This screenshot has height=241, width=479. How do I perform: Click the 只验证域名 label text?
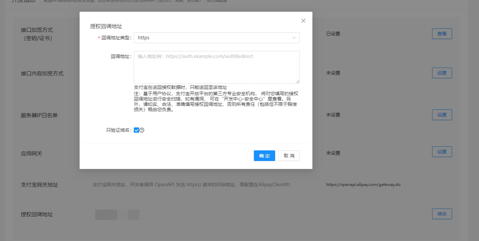[119, 130]
